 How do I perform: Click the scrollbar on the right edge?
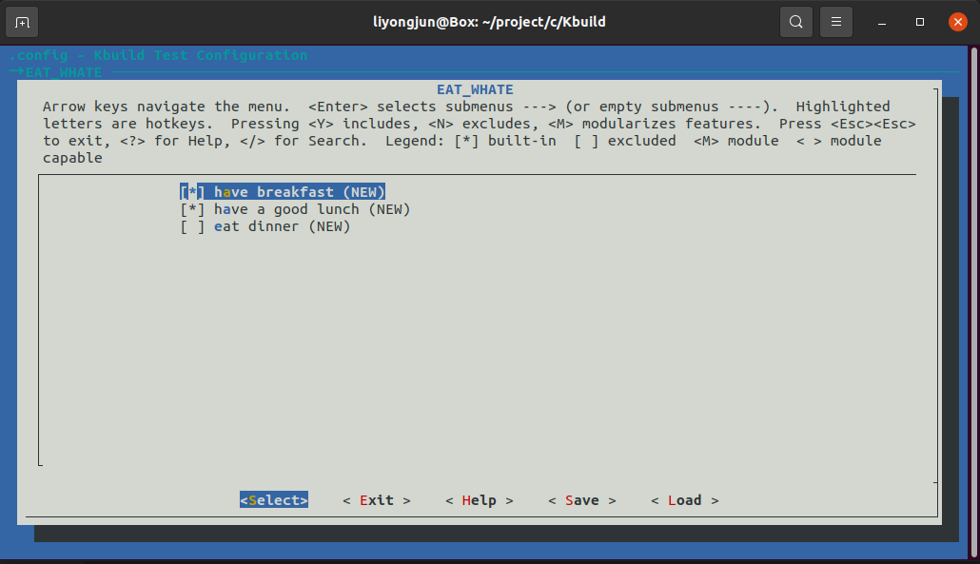point(936,285)
